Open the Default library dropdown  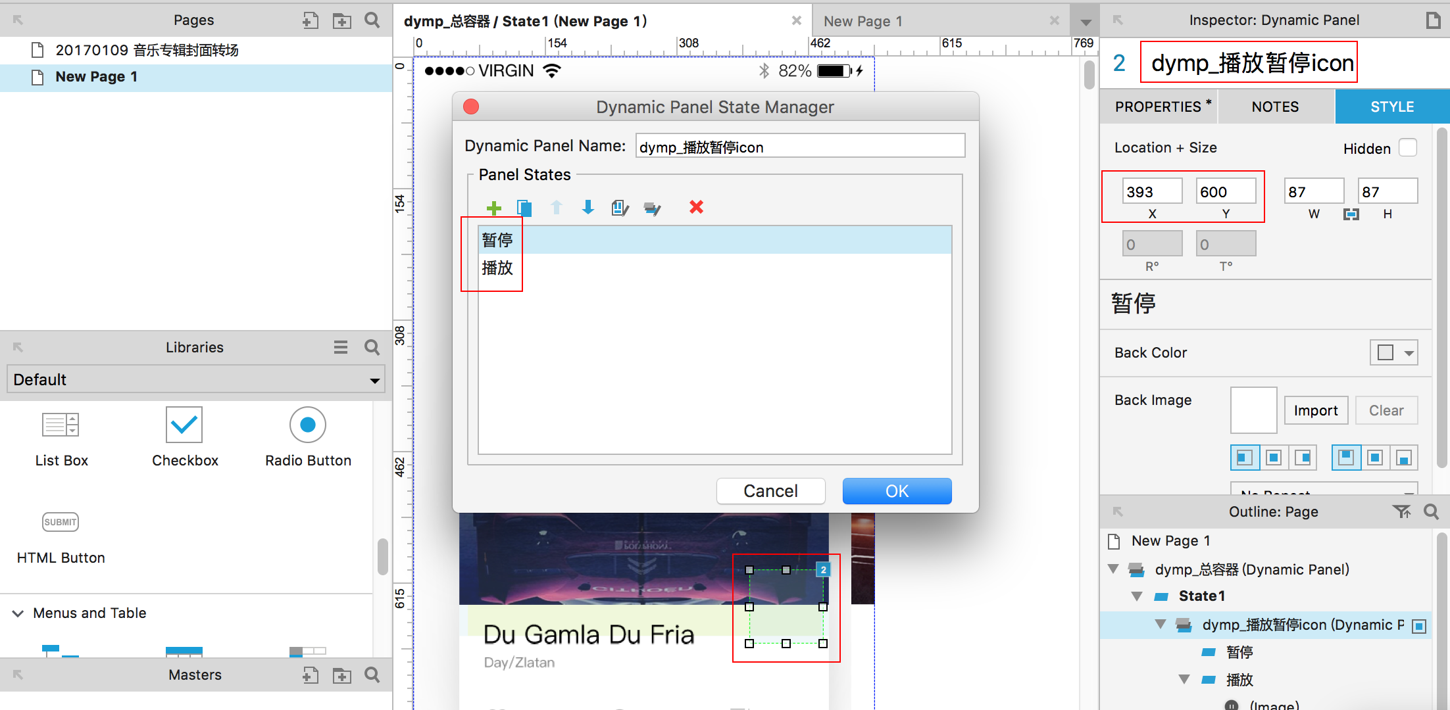coord(195,380)
